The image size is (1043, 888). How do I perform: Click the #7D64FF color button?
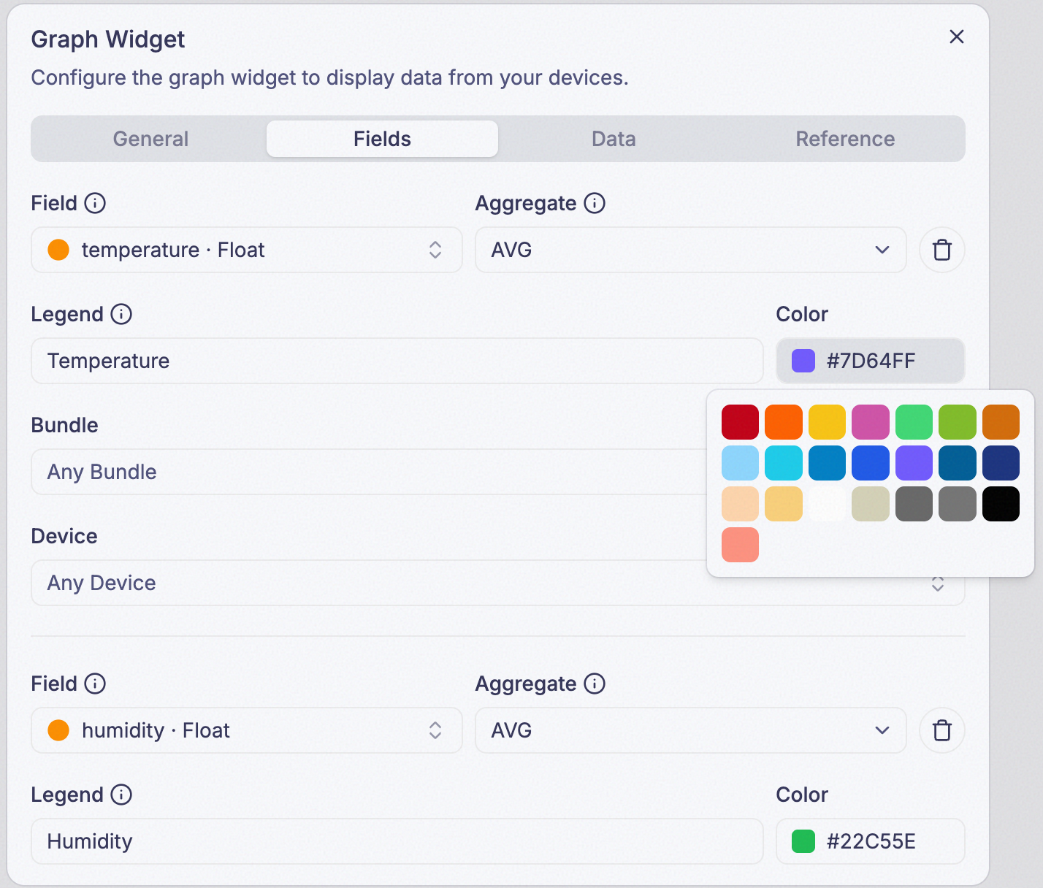click(x=871, y=361)
